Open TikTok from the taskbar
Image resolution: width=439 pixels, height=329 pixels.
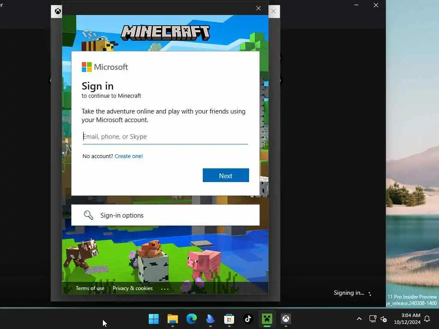(x=248, y=319)
